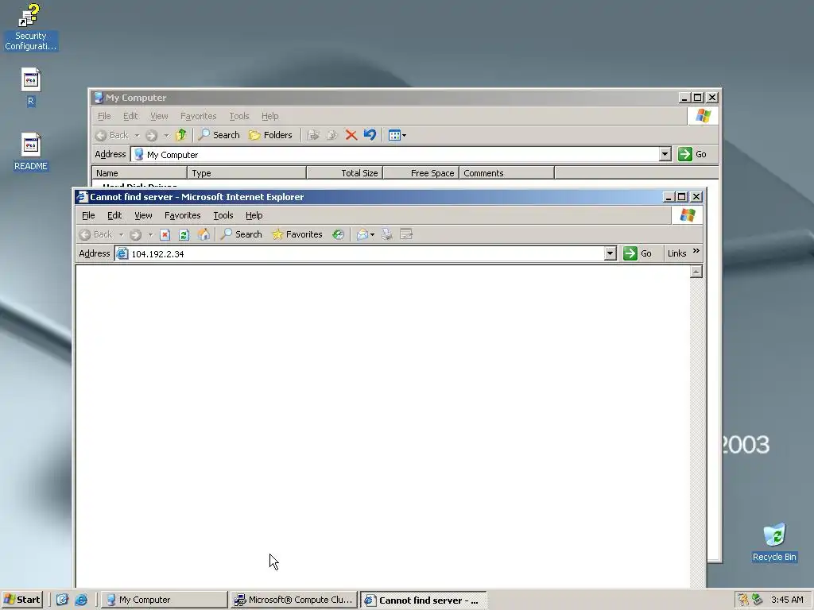Click Links label in IE address bar

coord(677,253)
